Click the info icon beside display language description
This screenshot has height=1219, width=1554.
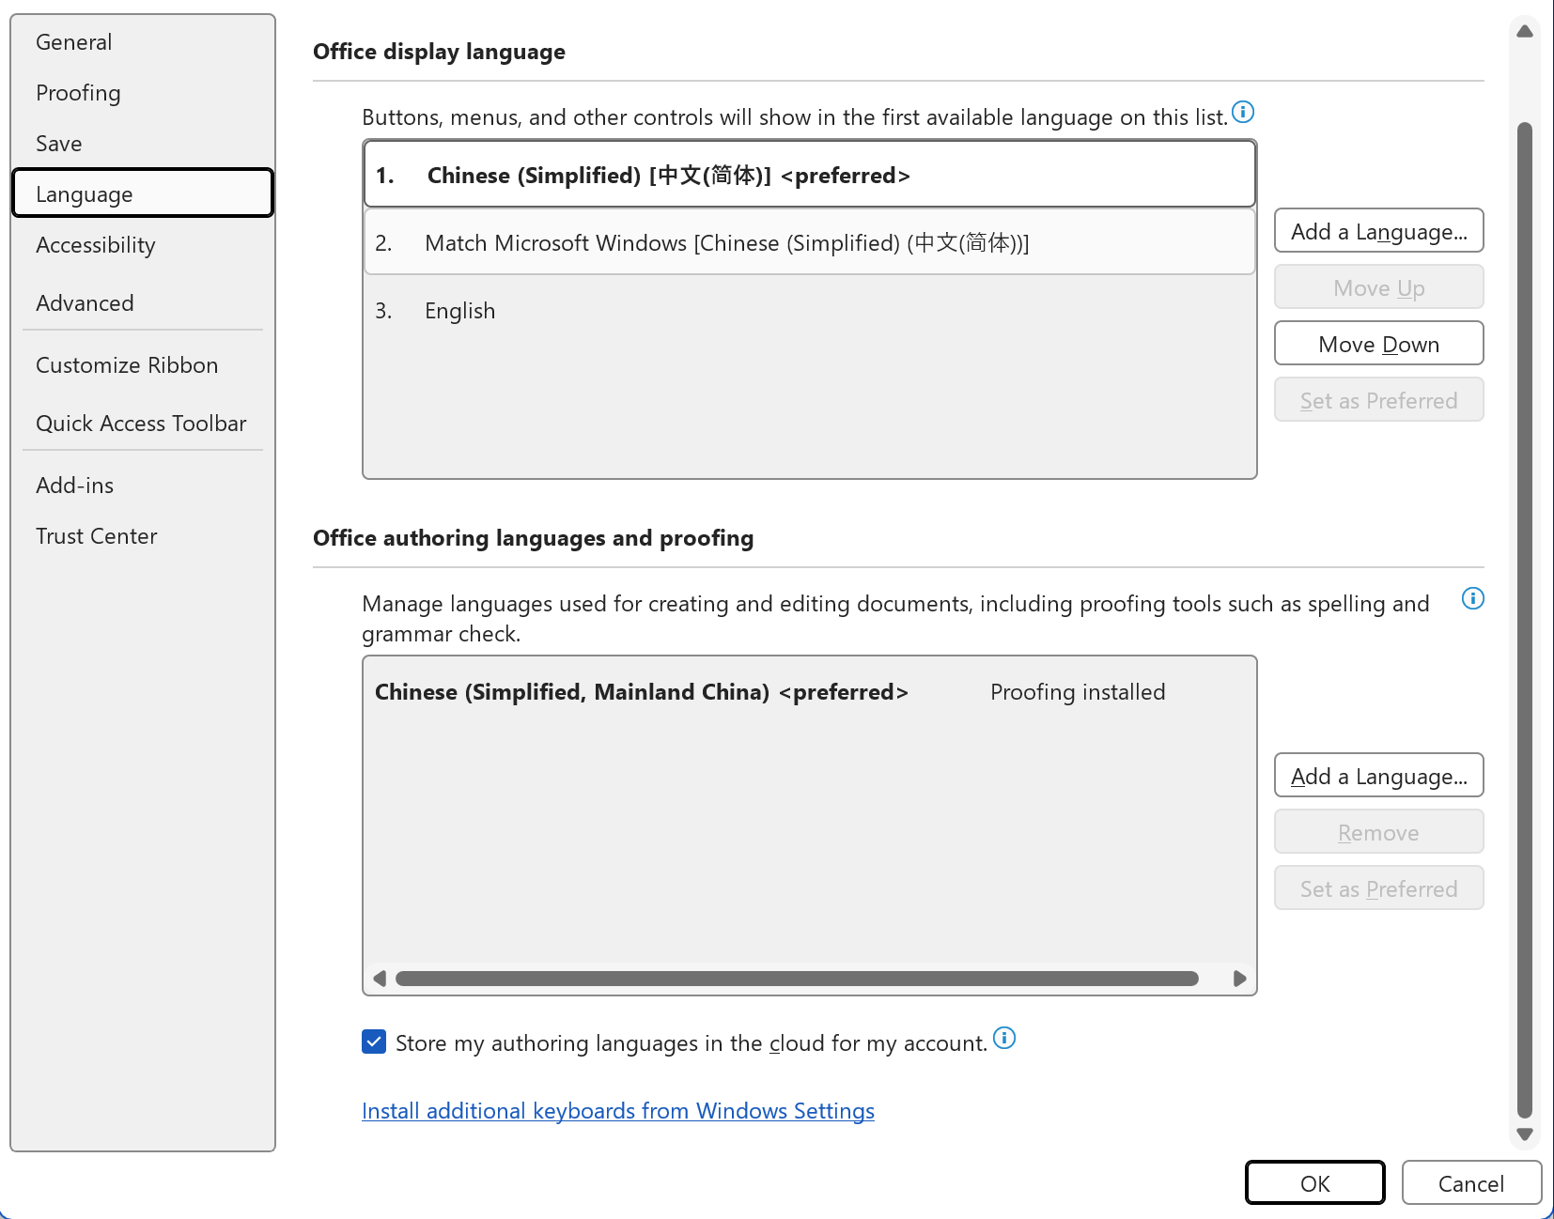click(1243, 113)
